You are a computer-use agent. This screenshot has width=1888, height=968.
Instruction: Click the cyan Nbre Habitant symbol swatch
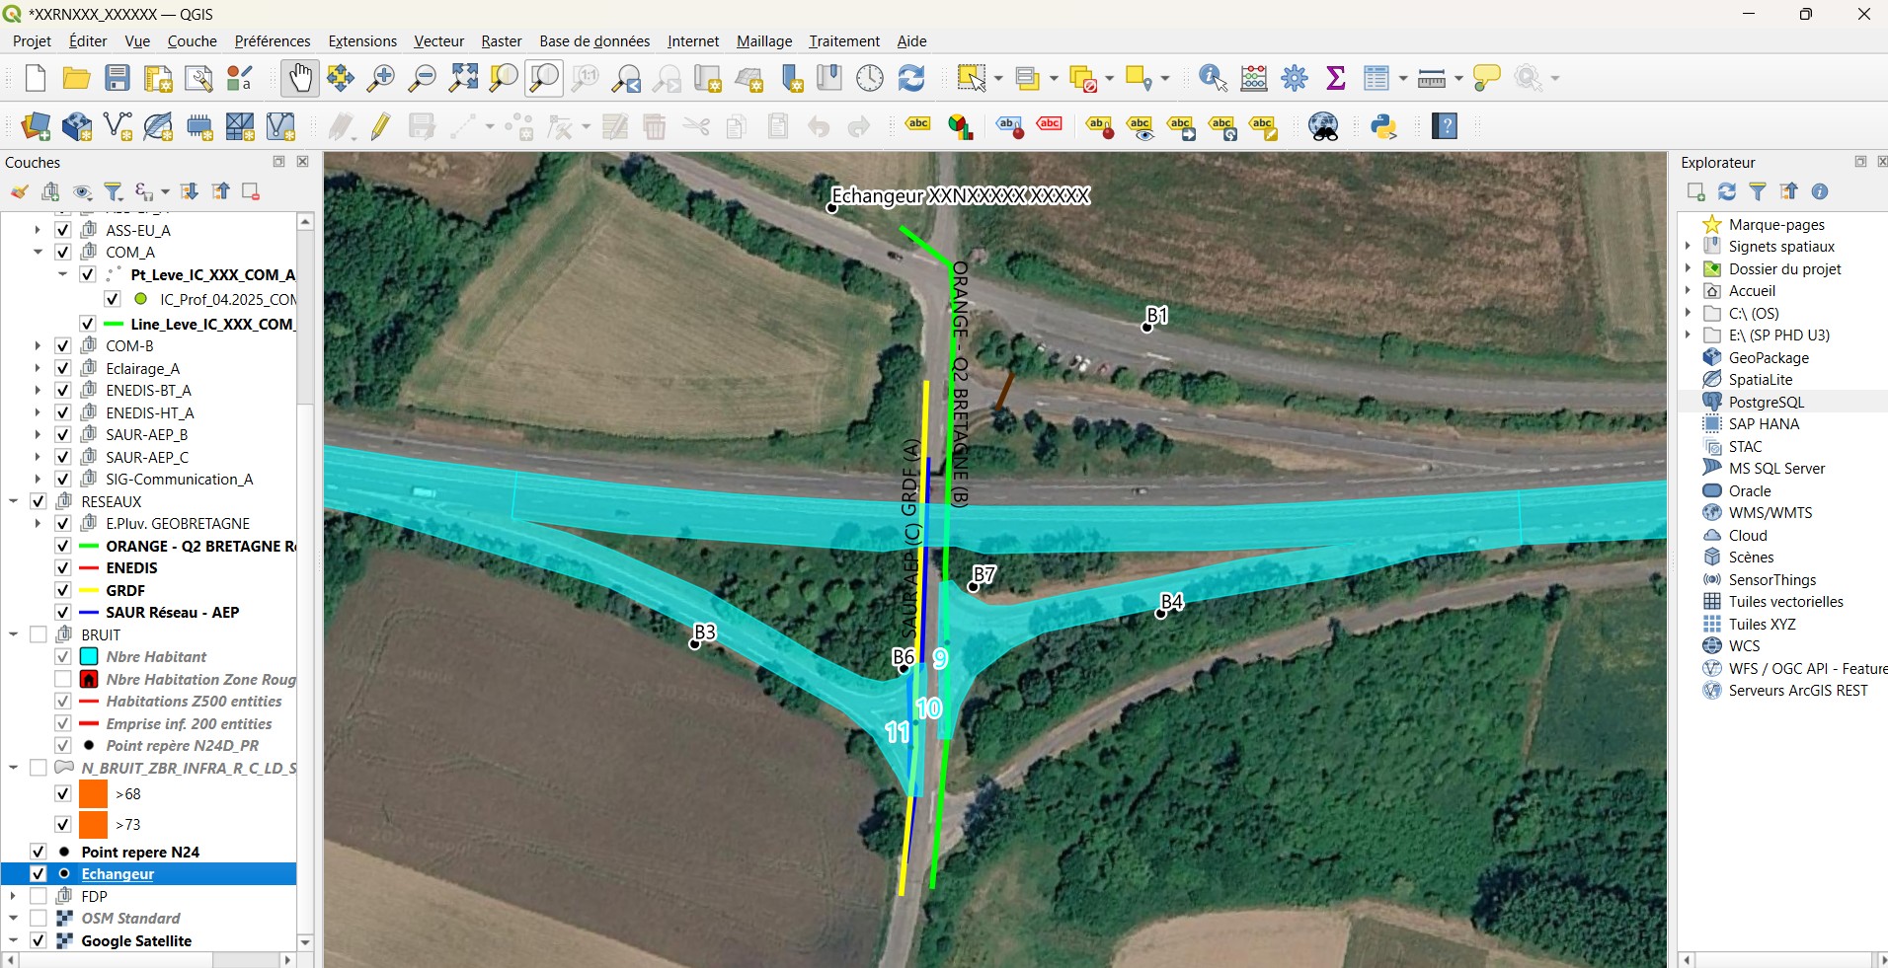89,657
